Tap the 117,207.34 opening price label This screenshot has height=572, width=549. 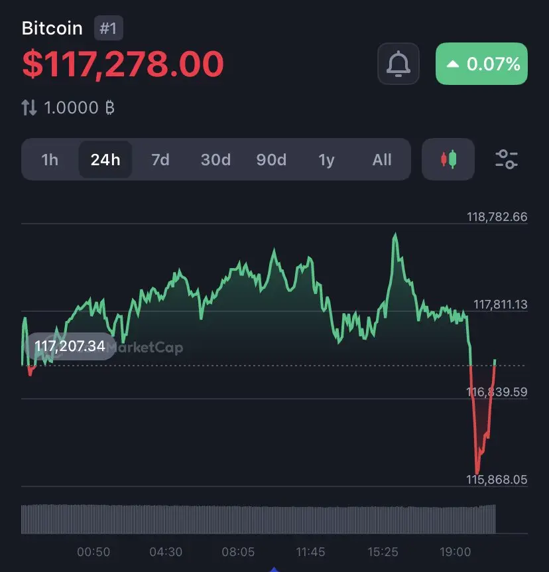click(70, 346)
